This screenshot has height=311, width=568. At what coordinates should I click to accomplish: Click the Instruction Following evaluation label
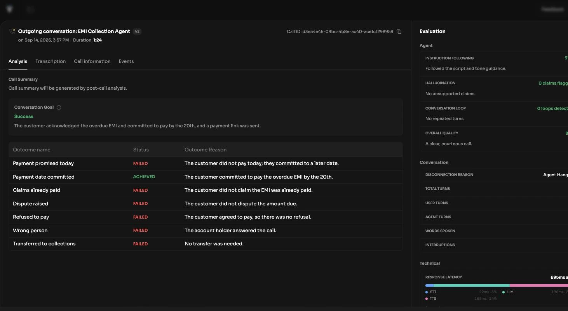pos(450,58)
